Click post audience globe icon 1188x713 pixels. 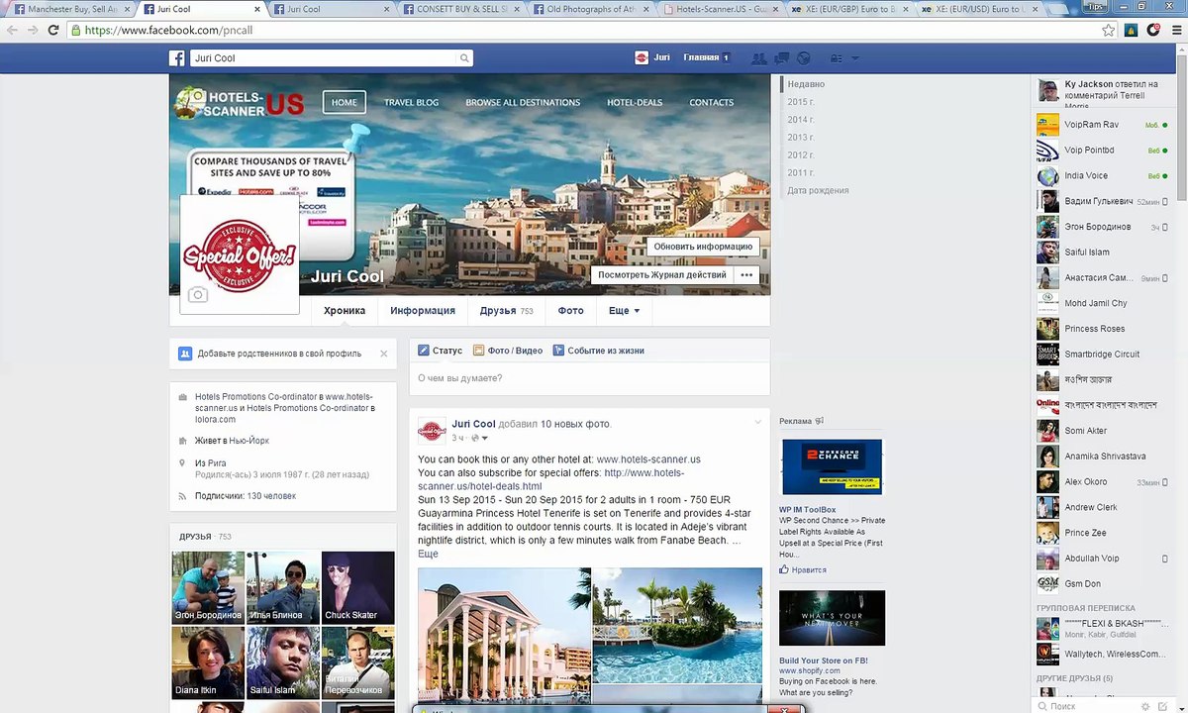coord(475,438)
